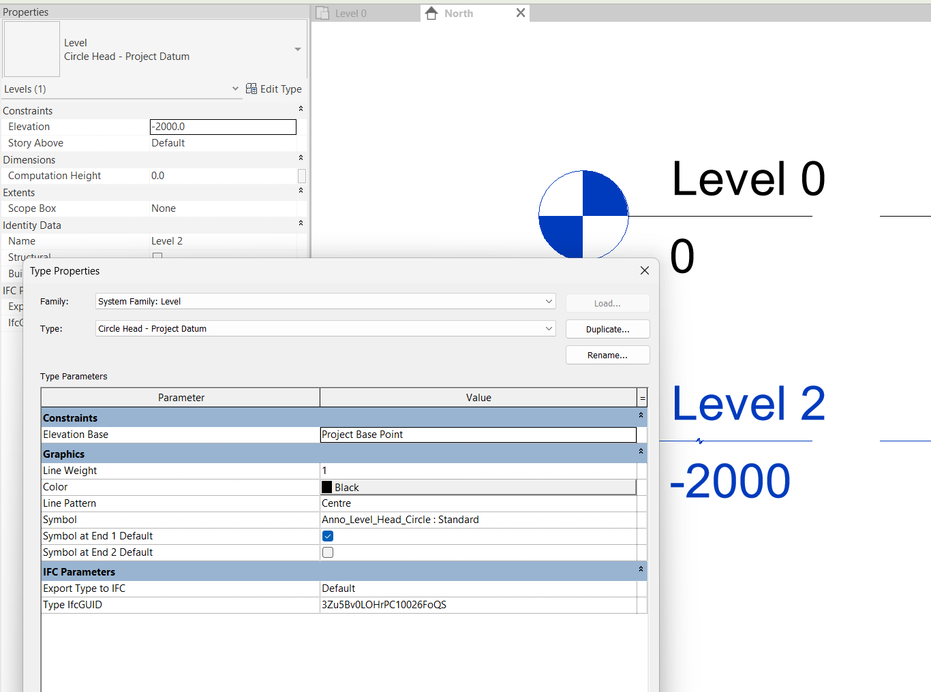931x692 pixels.
Task: Expand the Levels (1) selection dropdown
Action: 235,89
